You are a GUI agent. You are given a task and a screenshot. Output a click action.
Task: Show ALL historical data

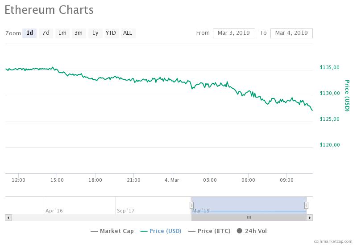point(128,33)
